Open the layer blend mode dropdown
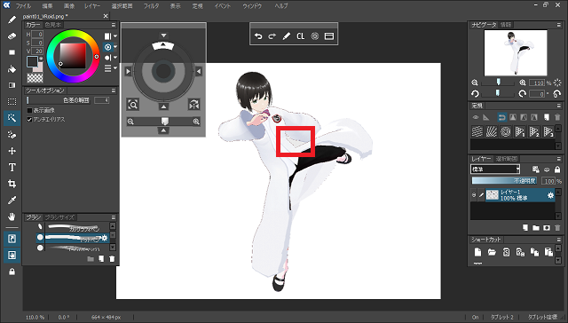568x323 pixels. point(495,169)
